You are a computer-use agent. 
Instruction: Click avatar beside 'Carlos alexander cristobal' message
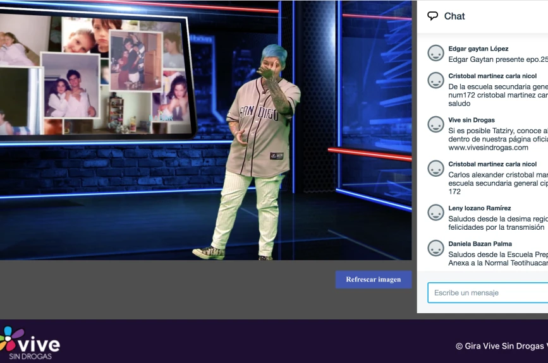pos(436,169)
